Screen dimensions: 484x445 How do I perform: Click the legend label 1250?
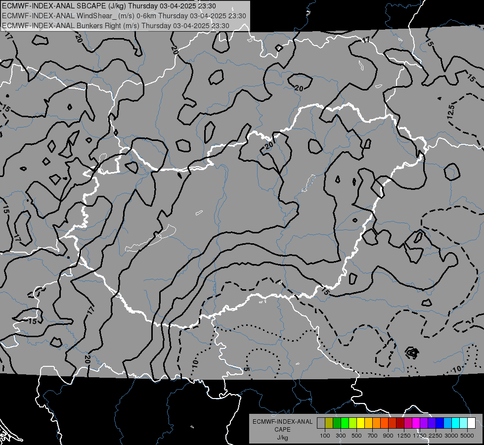[x=404, y=436]
